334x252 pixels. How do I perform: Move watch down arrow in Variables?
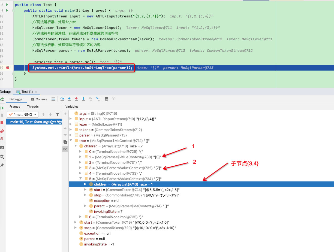pyautogui.click(x=65, y=135)
